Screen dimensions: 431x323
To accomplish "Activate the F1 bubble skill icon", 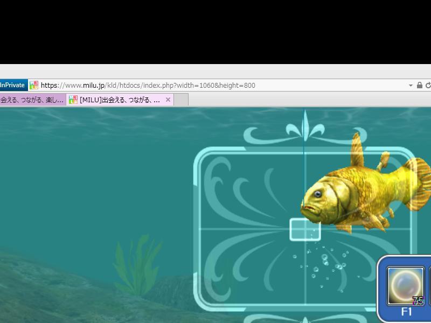I will pyautogui.click(x=406, y=286).
